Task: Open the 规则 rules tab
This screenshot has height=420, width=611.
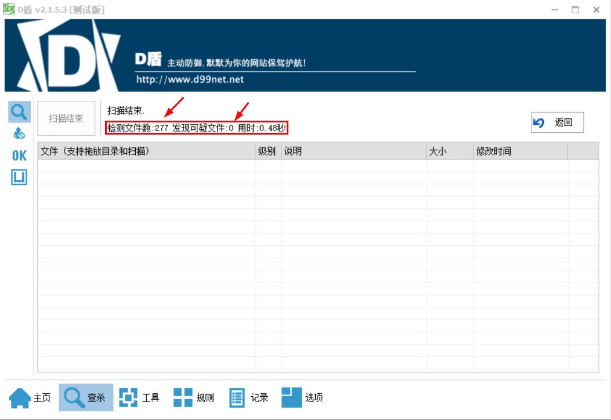Action: click(x=194, y=397)
